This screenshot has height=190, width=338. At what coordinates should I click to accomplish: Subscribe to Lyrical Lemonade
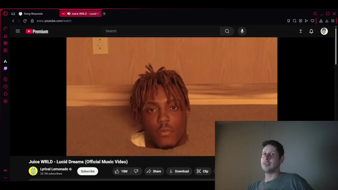pyautogui.click(x=88, y=171)
